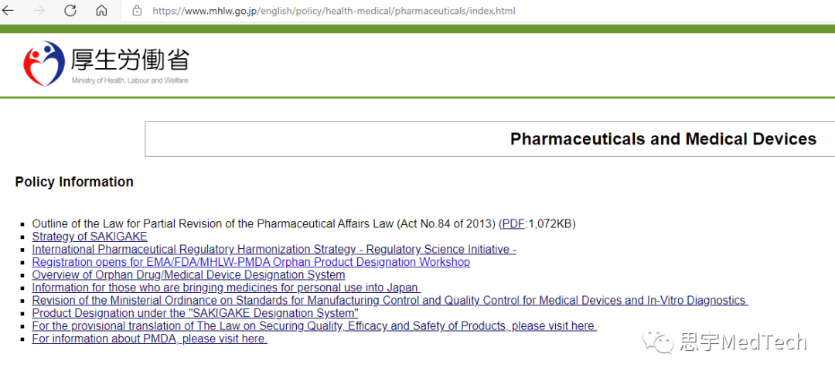835x378 pixels.
Task: Open the provisional translation law link
Action: (x=314, y=326)
